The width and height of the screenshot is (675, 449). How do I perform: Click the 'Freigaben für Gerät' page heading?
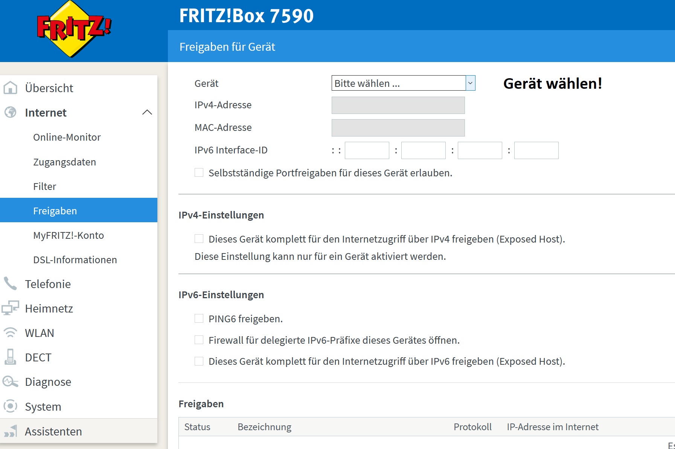click(x=227, y=47)
